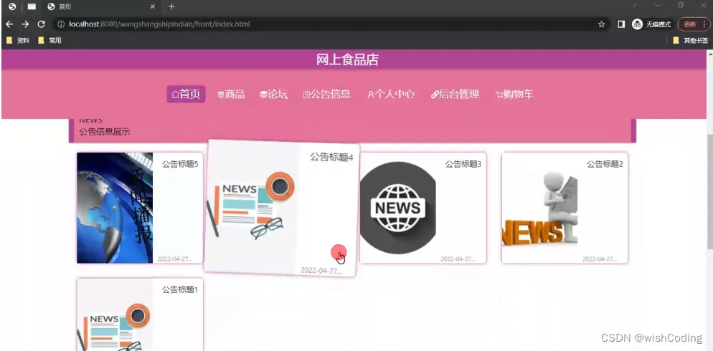Click the 公告标题2 title text
The width and height of the screenshot is (713, 351).
(x=605, y=164)
